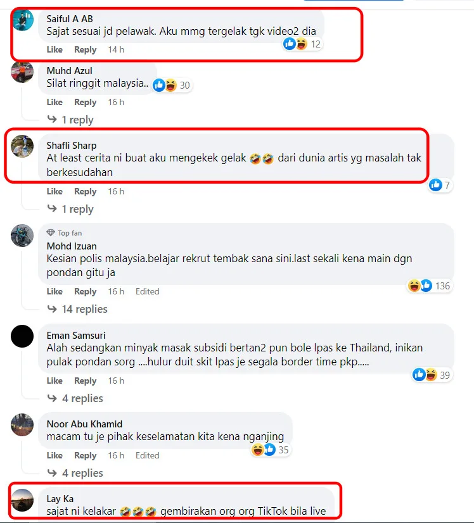Reply to Shafli Sharp's comment

[85, 191]
